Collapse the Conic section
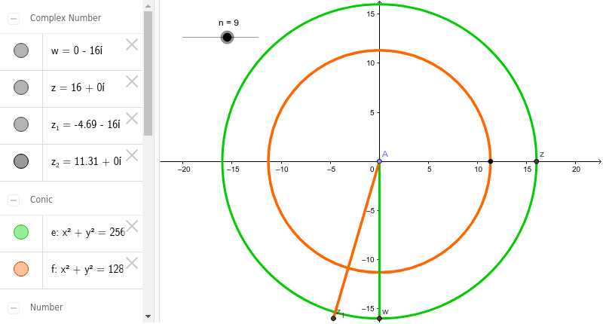The width and height of the screenshot is (603, 324). (x=14, y=200)
